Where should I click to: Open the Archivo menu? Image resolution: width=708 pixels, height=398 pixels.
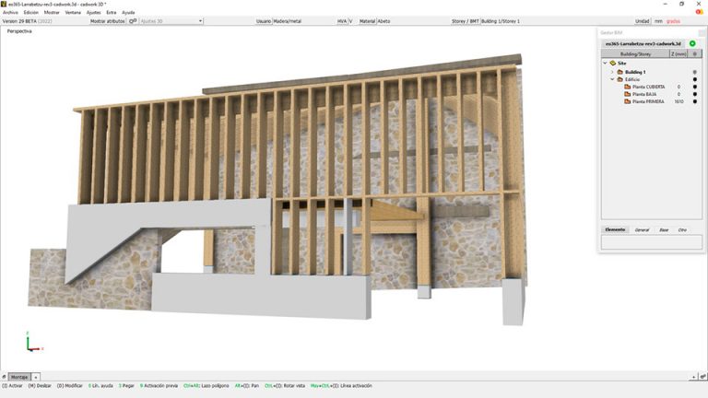click(x=10, y=13)
